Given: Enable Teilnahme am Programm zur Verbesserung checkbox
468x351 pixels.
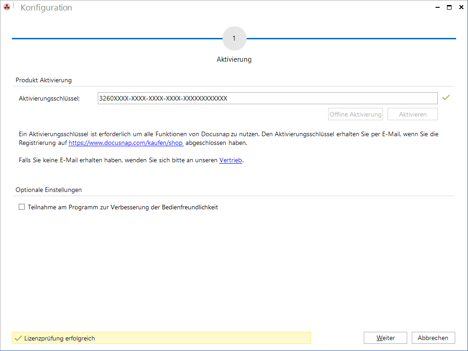Looking at the screenshot, I should (x=22, y=207).
